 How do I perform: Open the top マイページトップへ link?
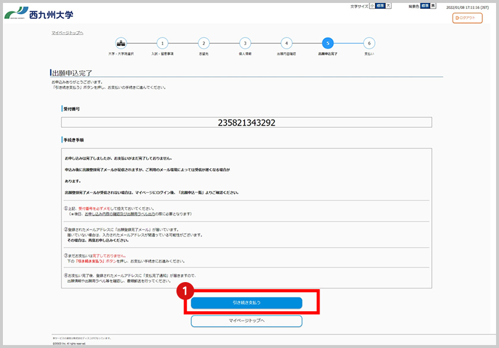[x=67, y=32]
